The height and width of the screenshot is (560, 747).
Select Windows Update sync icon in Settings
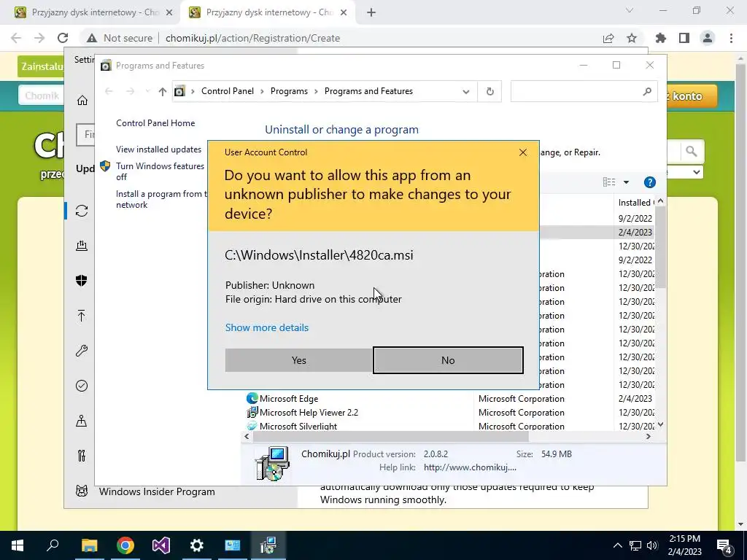coord(82,211)
